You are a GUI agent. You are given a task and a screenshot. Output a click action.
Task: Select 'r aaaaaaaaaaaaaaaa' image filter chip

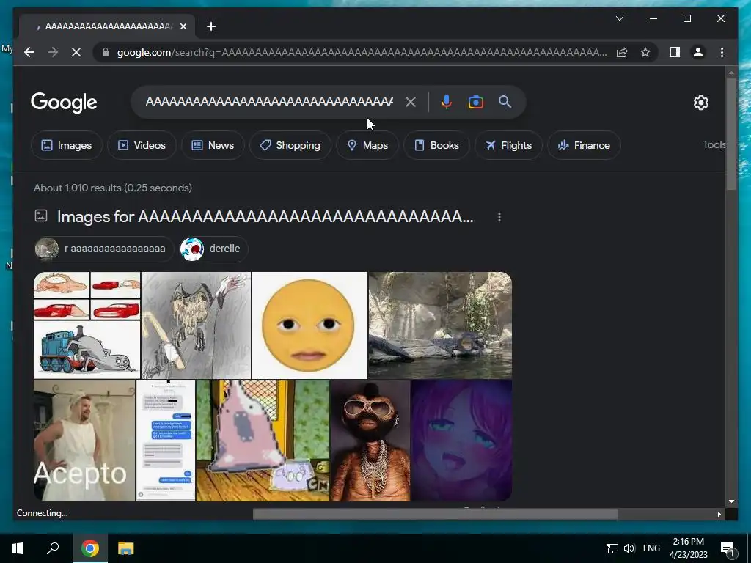[103, 249]
